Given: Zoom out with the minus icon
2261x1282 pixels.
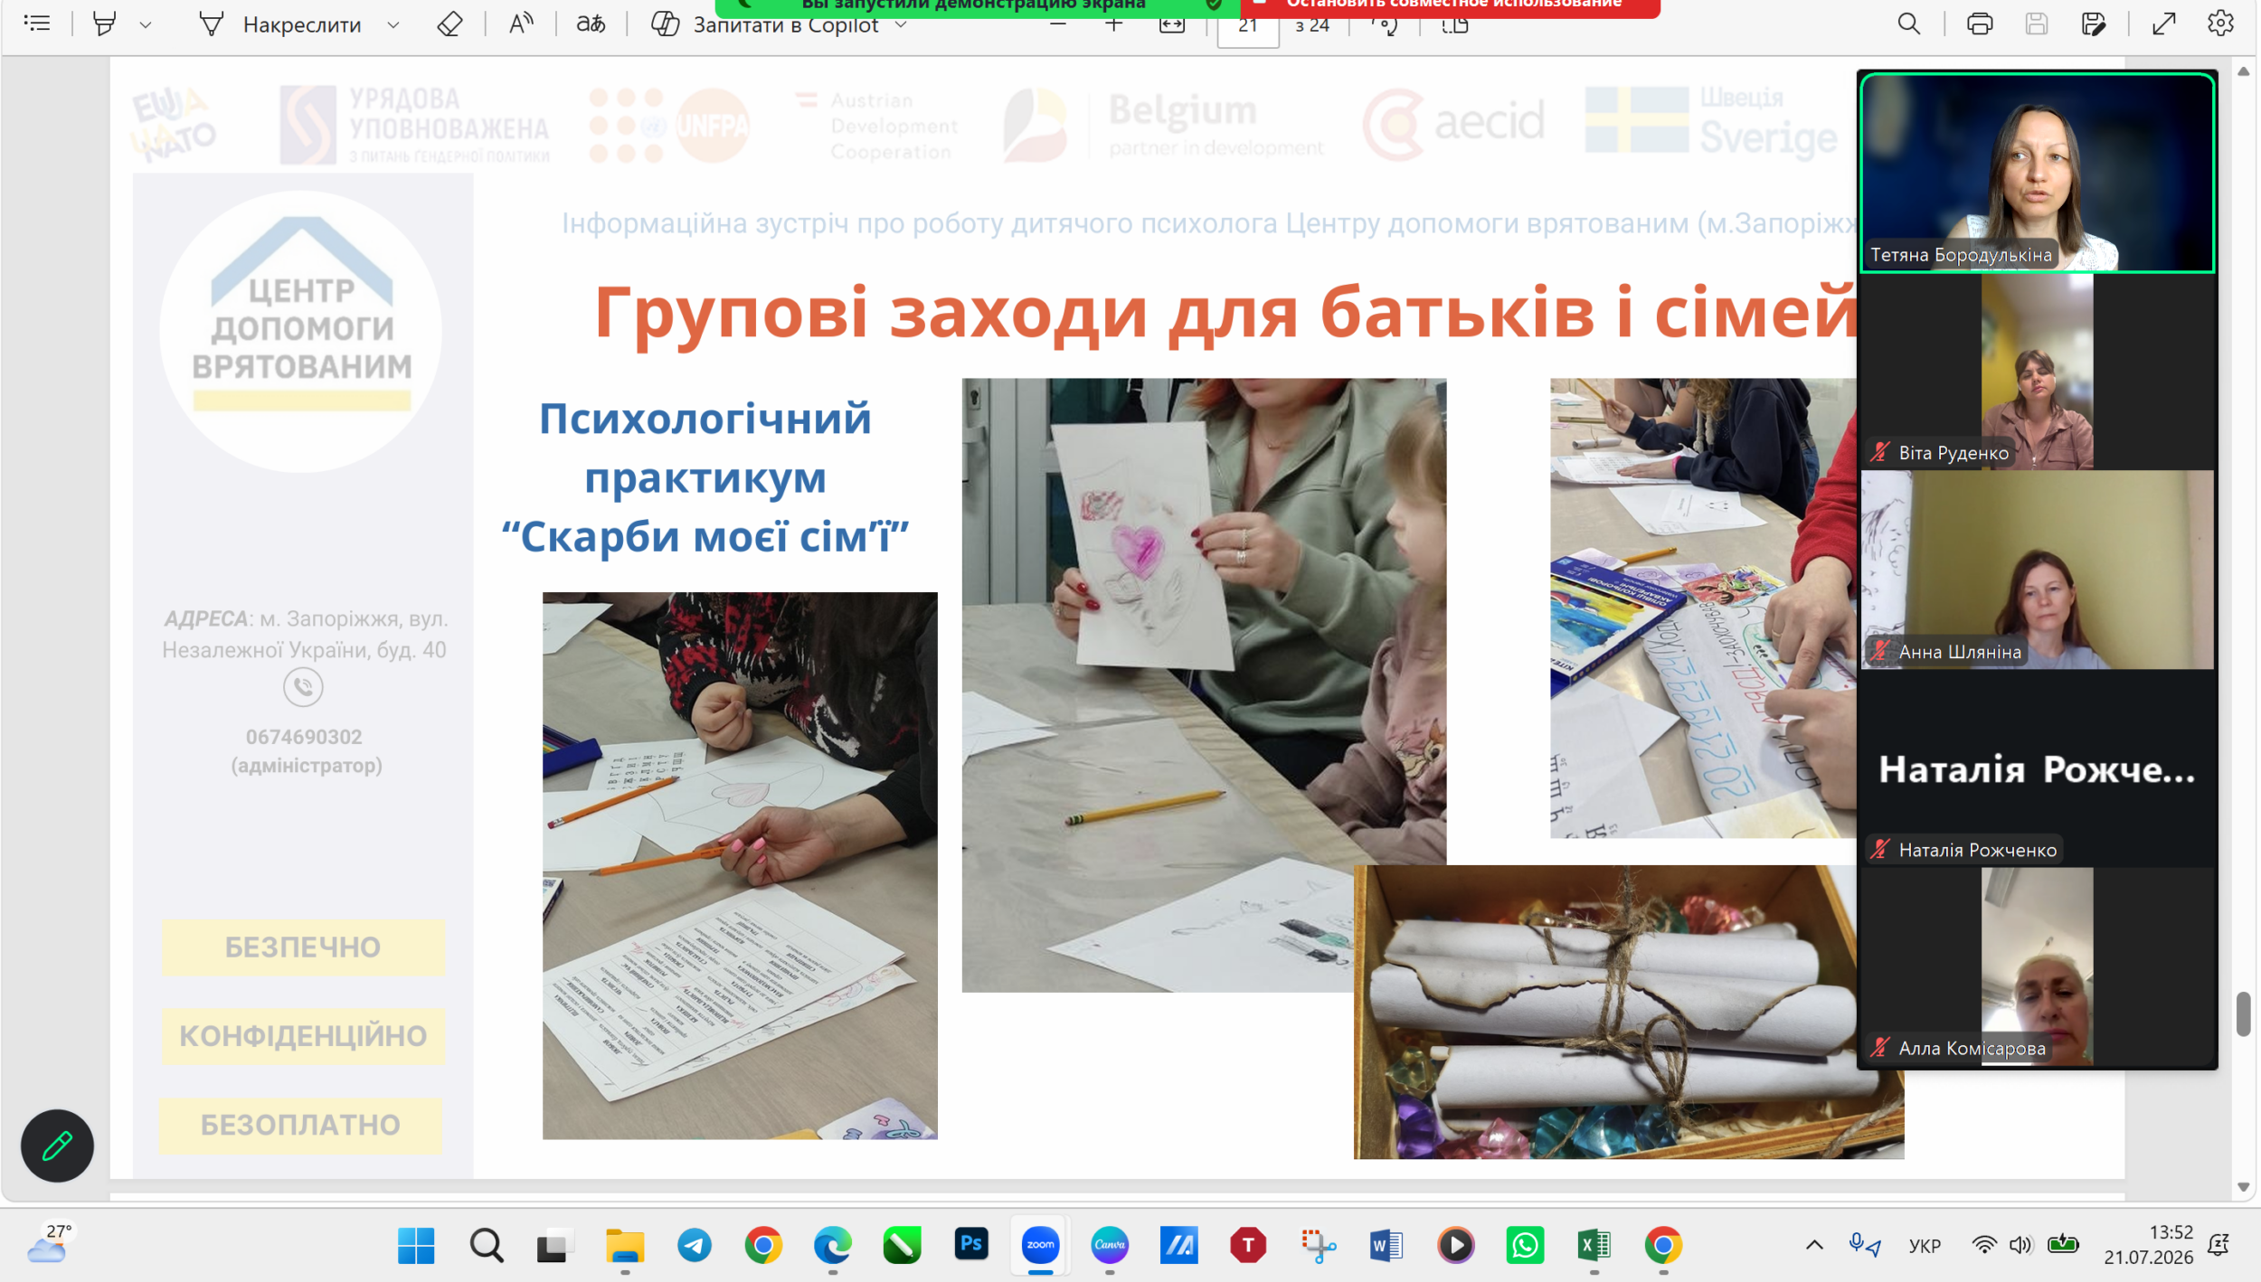Looking at the screenshot, I should coord(1058,24).
